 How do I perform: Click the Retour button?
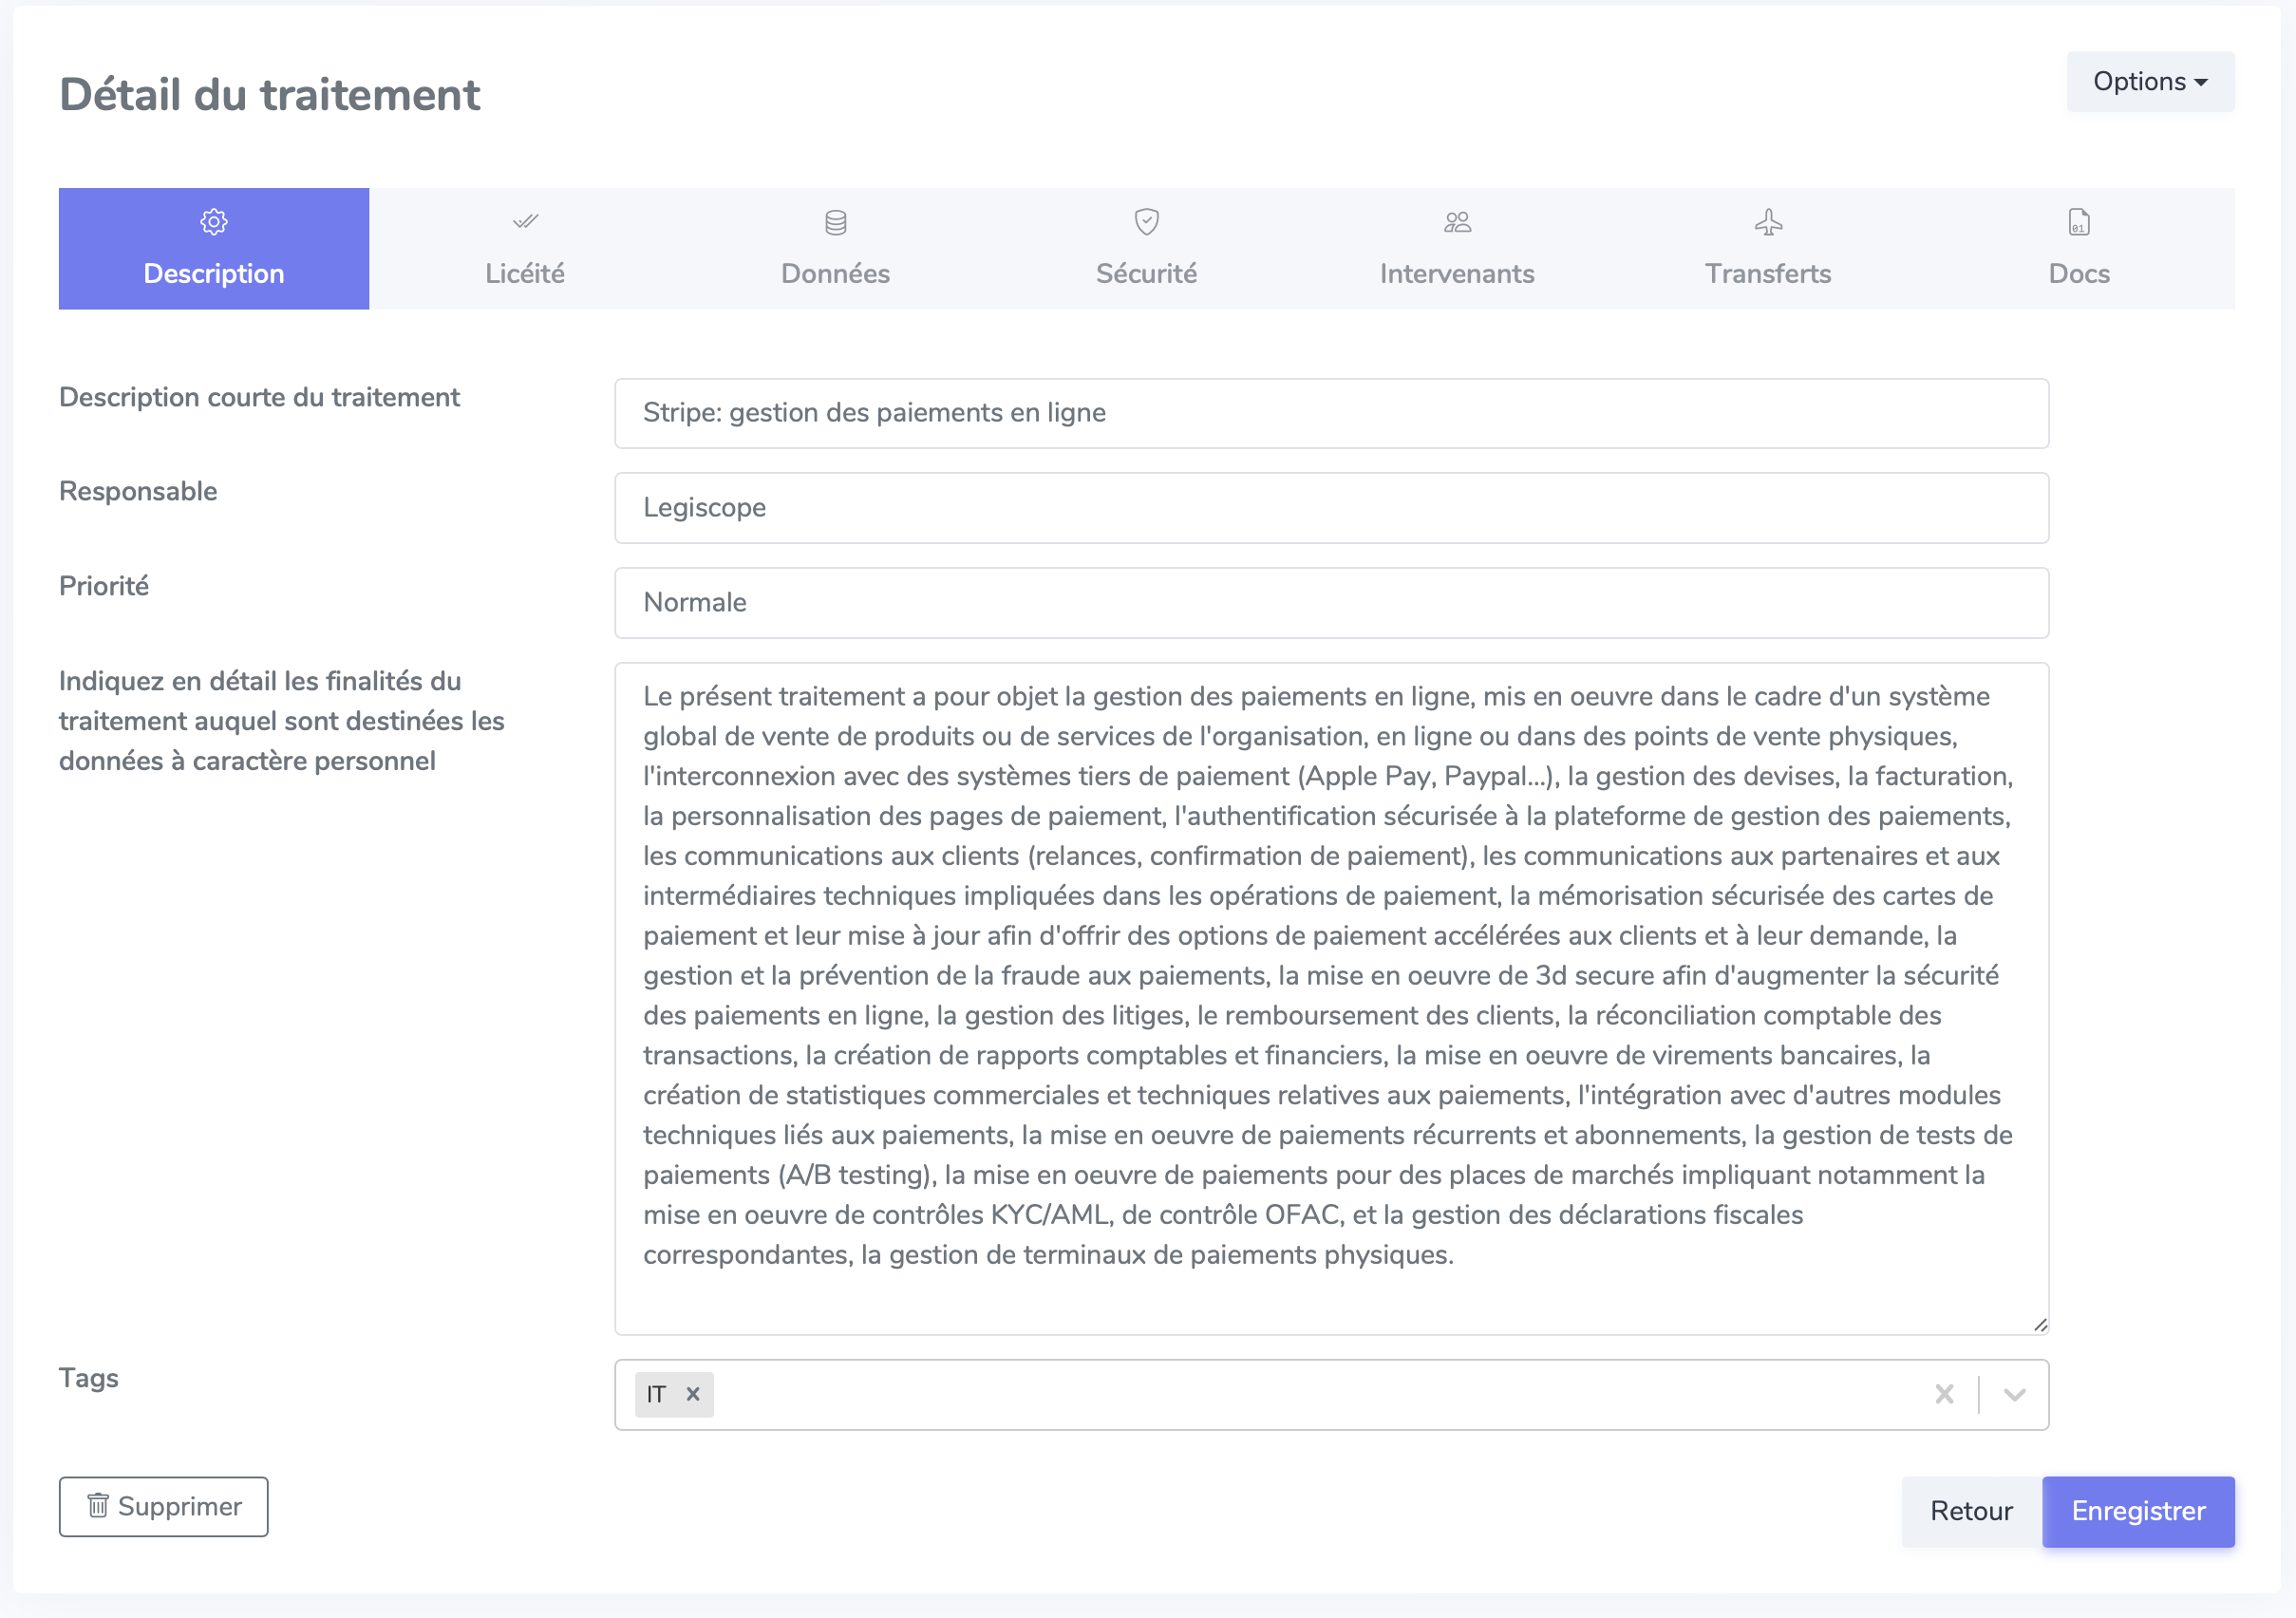[1971, 1512]
